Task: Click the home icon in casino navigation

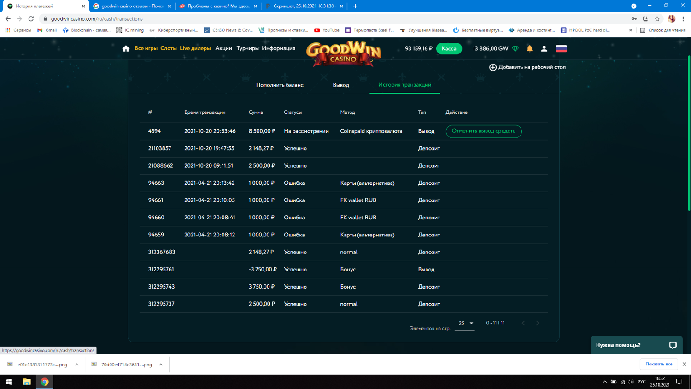Action: tap(126, 48)
